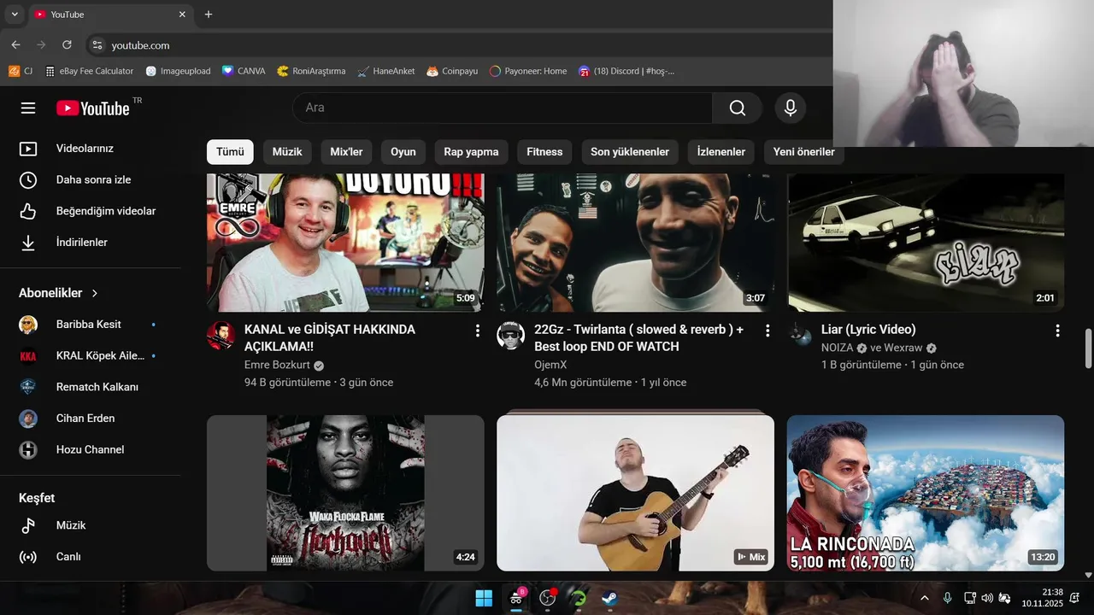Select the Yeni öneriler filter chip

(x=803, y=152)
